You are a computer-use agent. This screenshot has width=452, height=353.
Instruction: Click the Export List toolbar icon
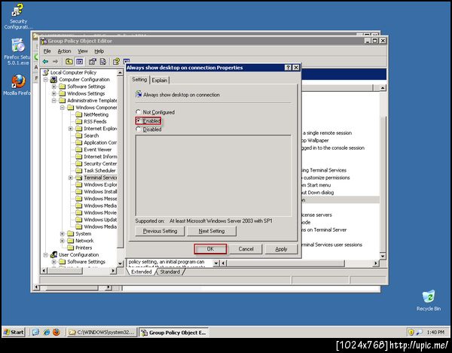(x=103, y=61)
